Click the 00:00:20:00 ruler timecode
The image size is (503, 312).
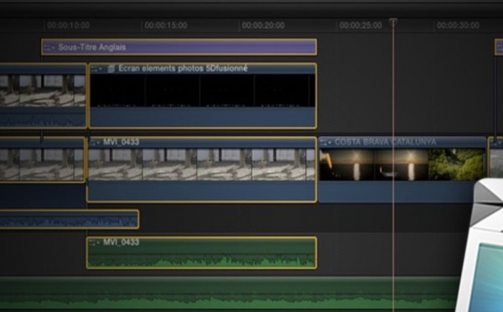tap(263, 25)
